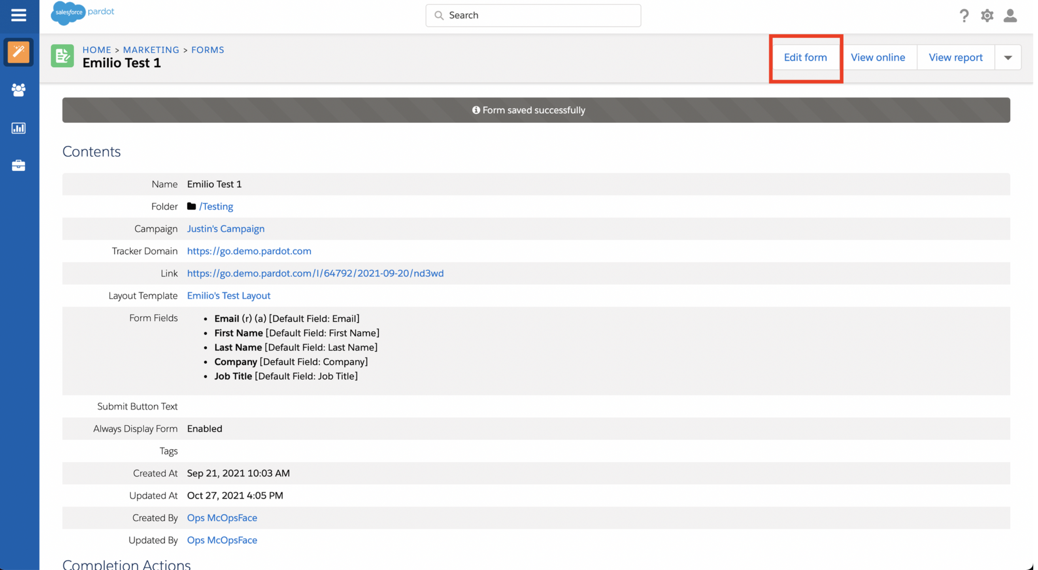The width and height of the screenshot is (1038, 570).
Task: Open the go.demo.pardot.com tracker domain link
Action: (249, 251)
